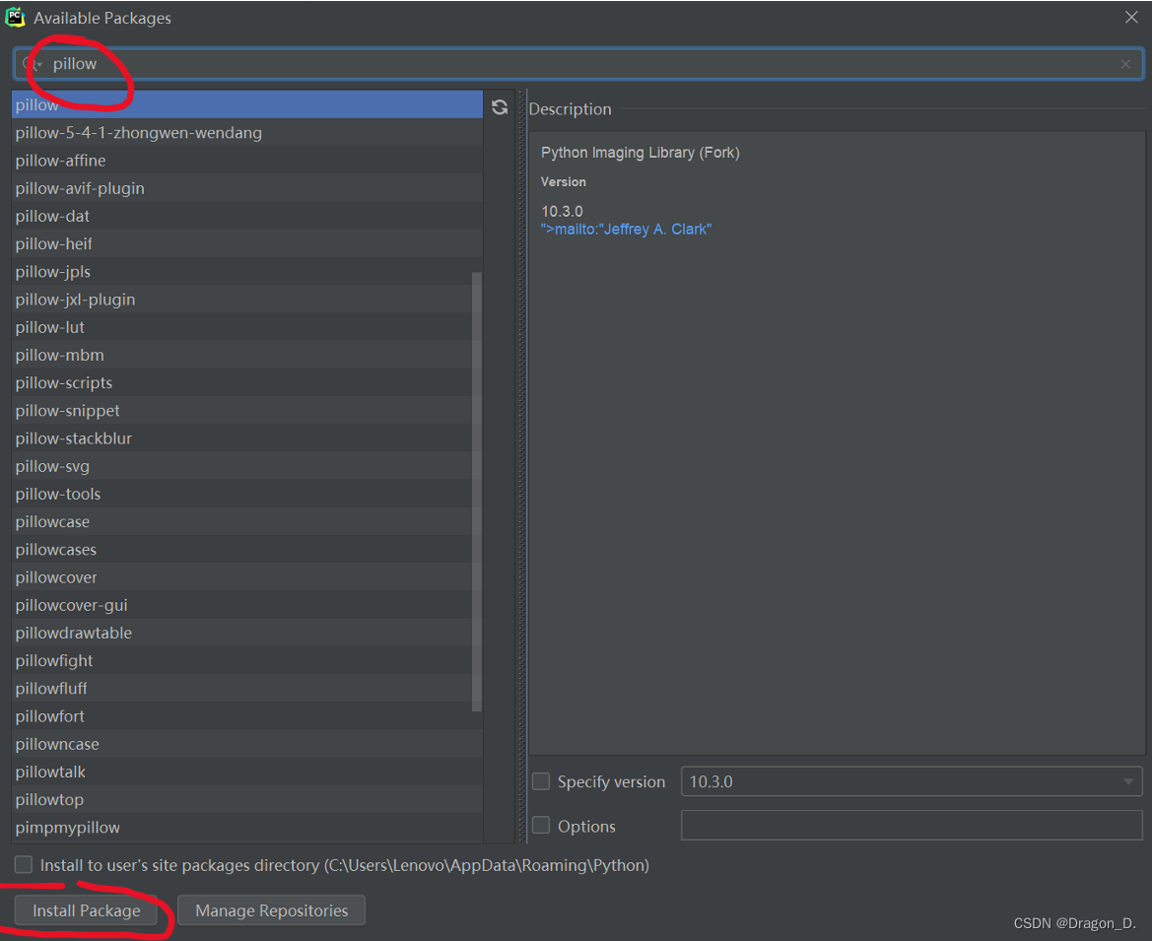1152x941 pixels.
Task: Open search history via magnifier icon
Action: coord(31,64)
